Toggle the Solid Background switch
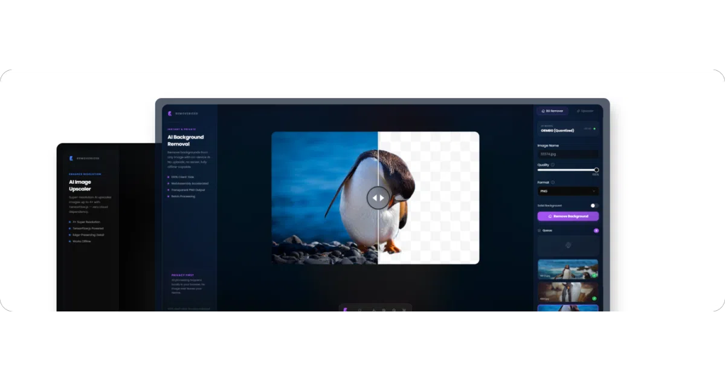 point(594,206)
